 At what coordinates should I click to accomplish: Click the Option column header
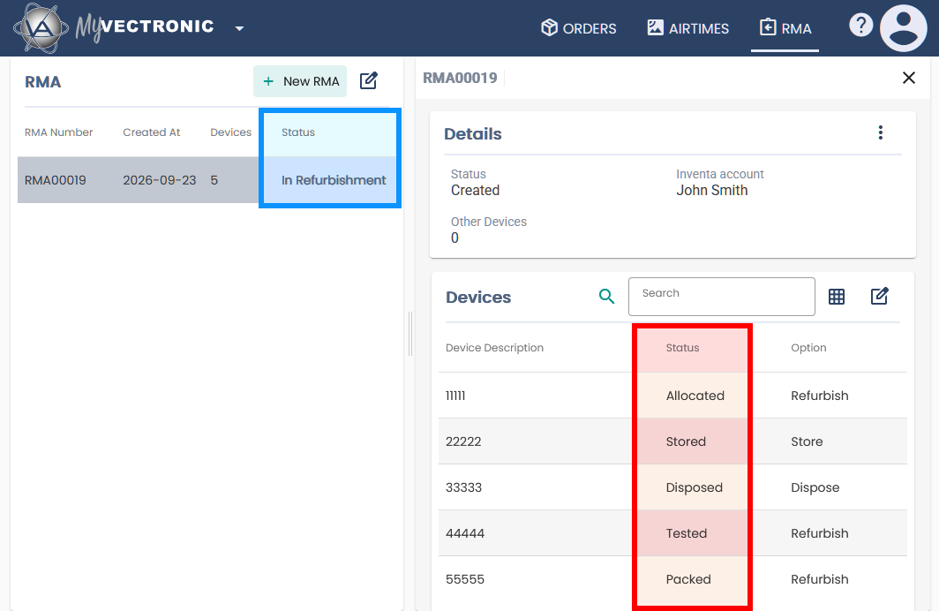pyautogui.click(x=808, y=348)
